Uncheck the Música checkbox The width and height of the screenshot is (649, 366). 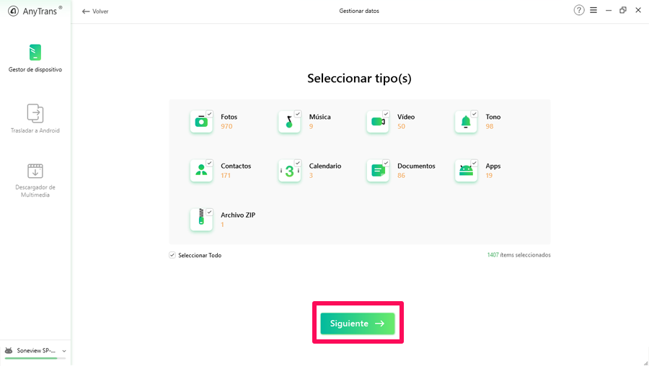298,114
